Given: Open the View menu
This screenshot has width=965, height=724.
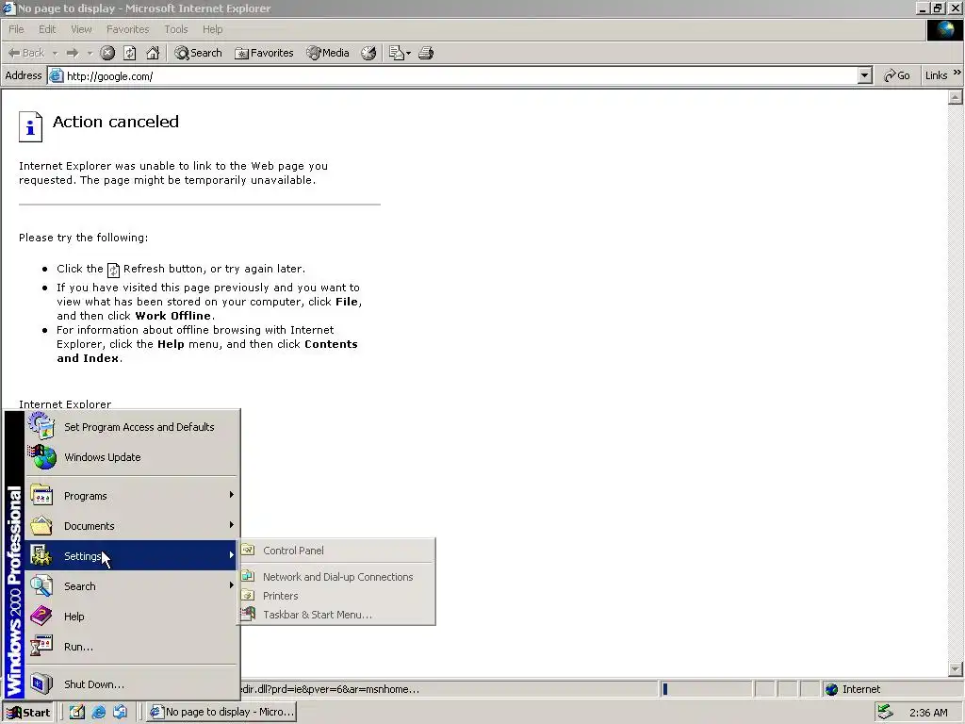Looking at the screenshot, I should point(81,29).
